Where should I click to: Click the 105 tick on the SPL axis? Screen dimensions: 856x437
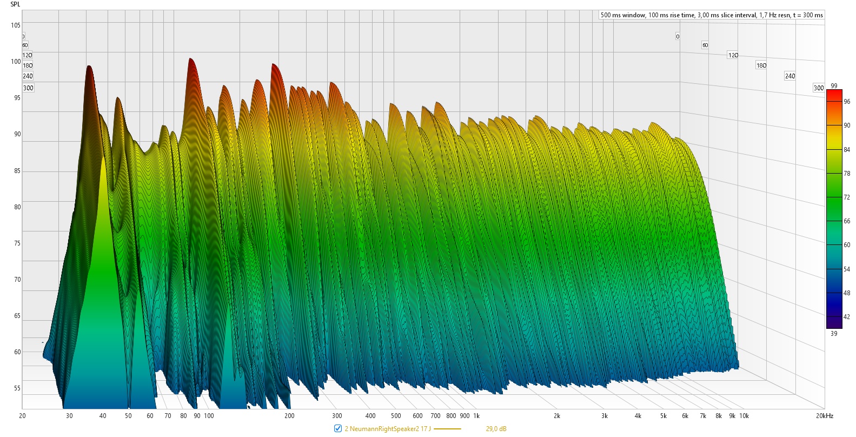(16, 25)
